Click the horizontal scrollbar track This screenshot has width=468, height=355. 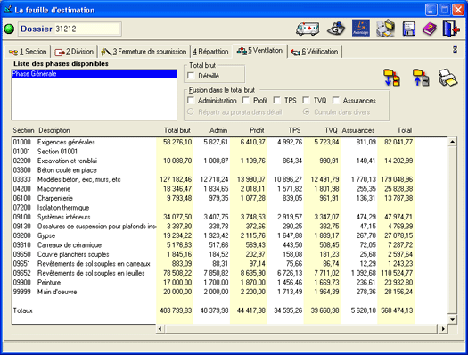pyautogui.click(x=301, y=329)
